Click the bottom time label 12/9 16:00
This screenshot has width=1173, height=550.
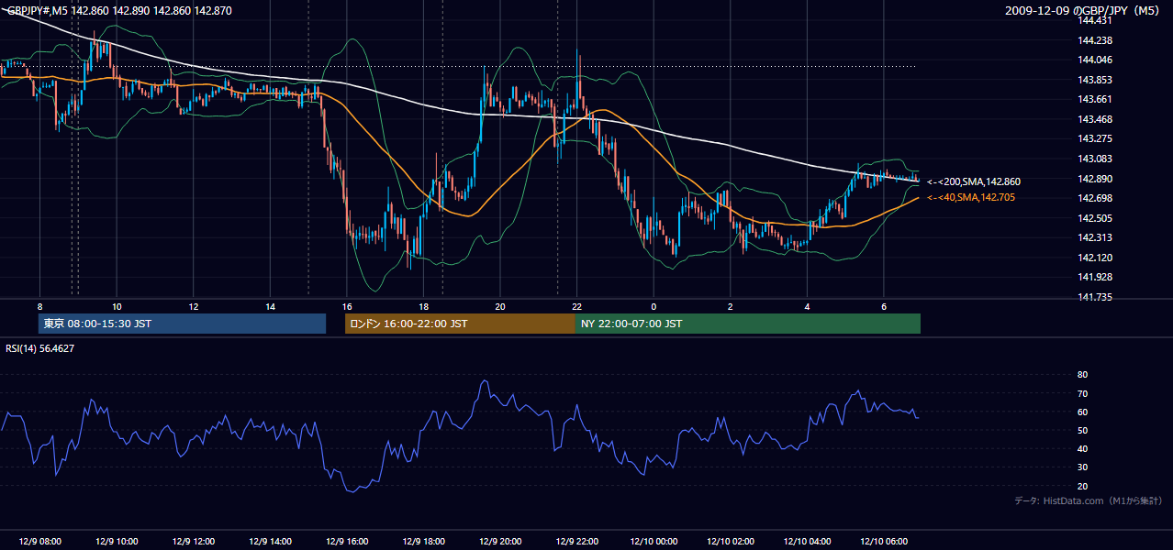coord(346,542)
